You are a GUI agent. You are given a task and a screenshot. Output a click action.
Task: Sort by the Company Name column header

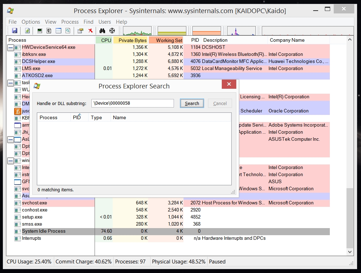[299, 40]
